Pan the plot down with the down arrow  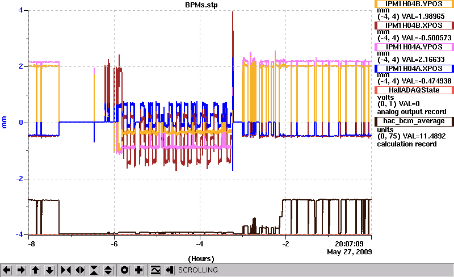point(49,270)
